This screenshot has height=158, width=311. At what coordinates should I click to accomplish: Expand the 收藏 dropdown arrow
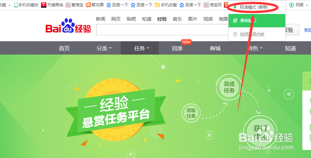pos(10,5)
